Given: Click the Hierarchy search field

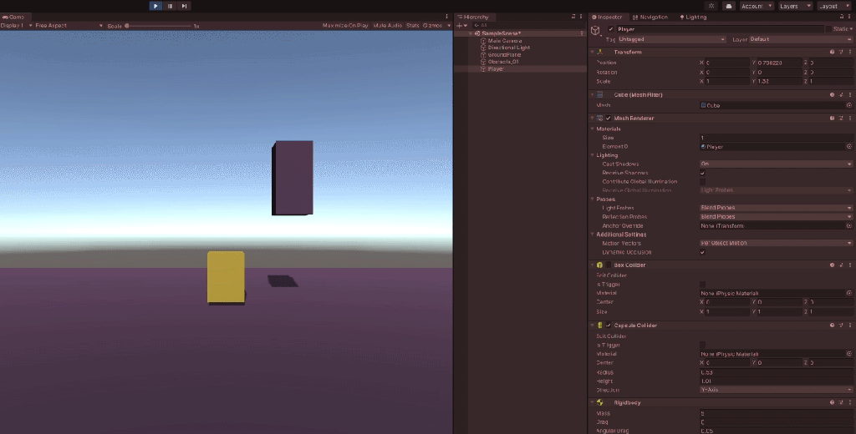Looking at the screenshot, I should pyautogui.click(x=527, y=26).
